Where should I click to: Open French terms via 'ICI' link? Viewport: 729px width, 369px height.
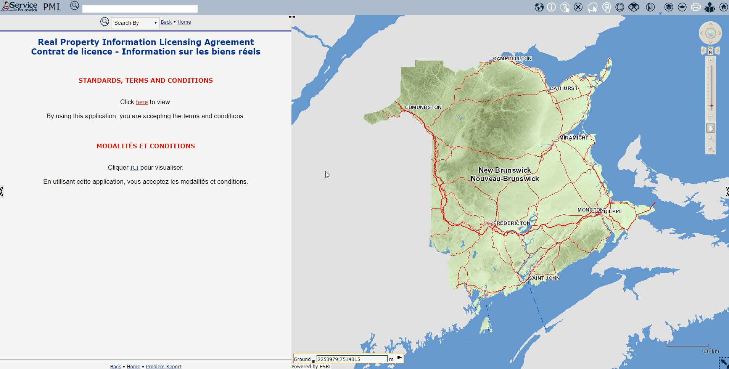tap(134, 168)
